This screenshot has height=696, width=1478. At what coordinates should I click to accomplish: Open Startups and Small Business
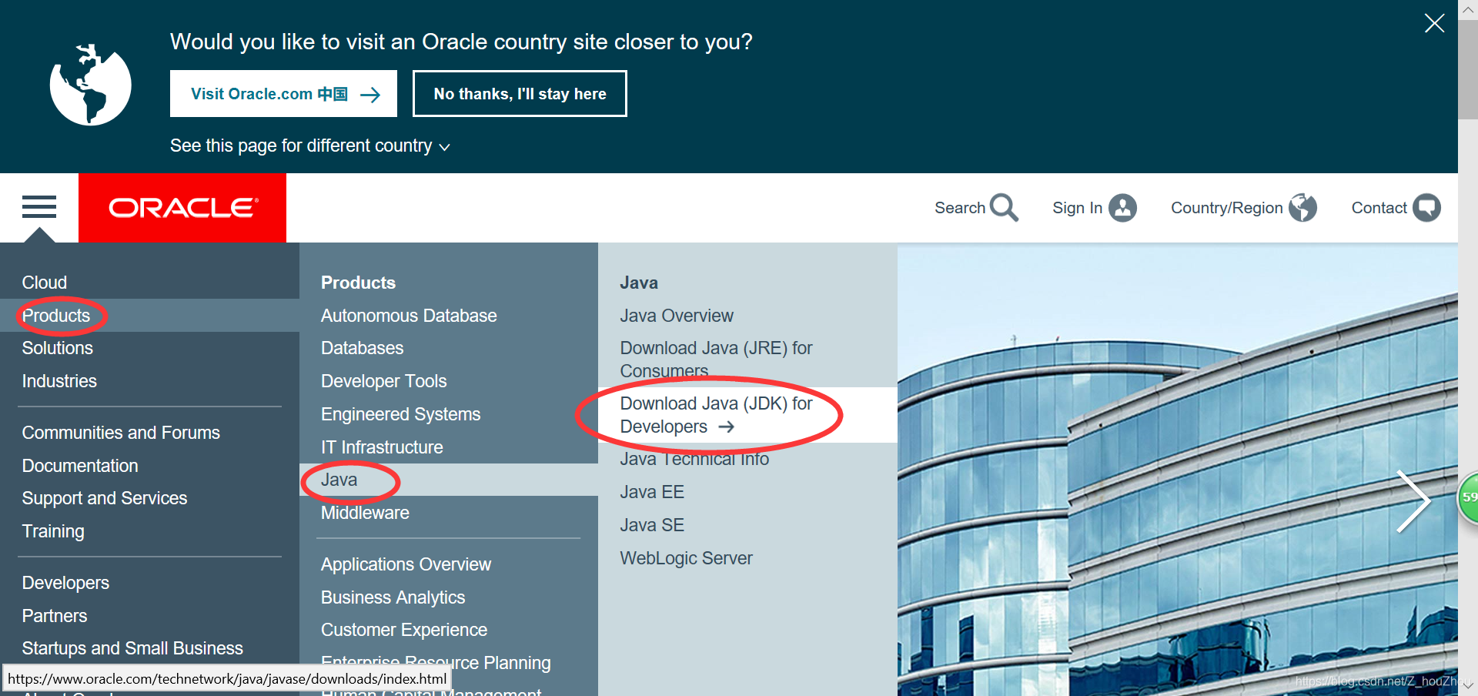(x=132, y=648)
